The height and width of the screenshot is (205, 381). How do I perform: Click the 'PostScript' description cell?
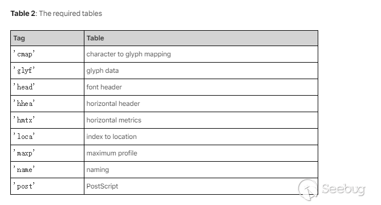tap(201, 186)
